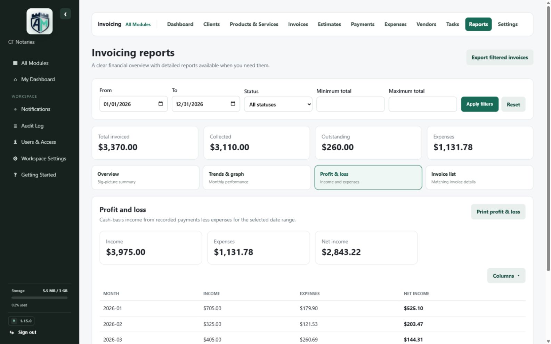Collapse the sidebar with the chevron button
551x344 pixels.
pos(65,14)
